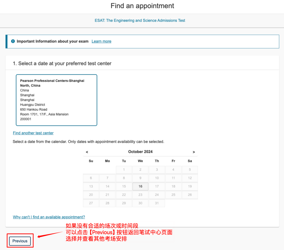284x250 pixels.
Task: Click the Select a date section heading
Action: tap(62, 63)
